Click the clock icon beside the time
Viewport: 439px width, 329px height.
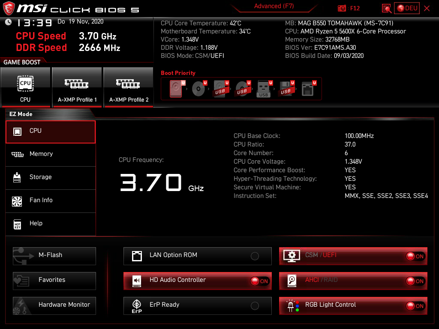[9, 22]
